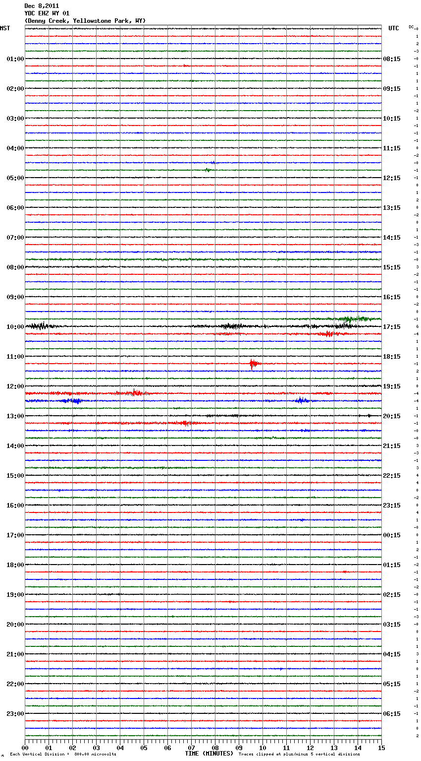Click minute "03" on the bottom time axis
The height and width of the screenshot is (761, 421).
pos(96,748)
